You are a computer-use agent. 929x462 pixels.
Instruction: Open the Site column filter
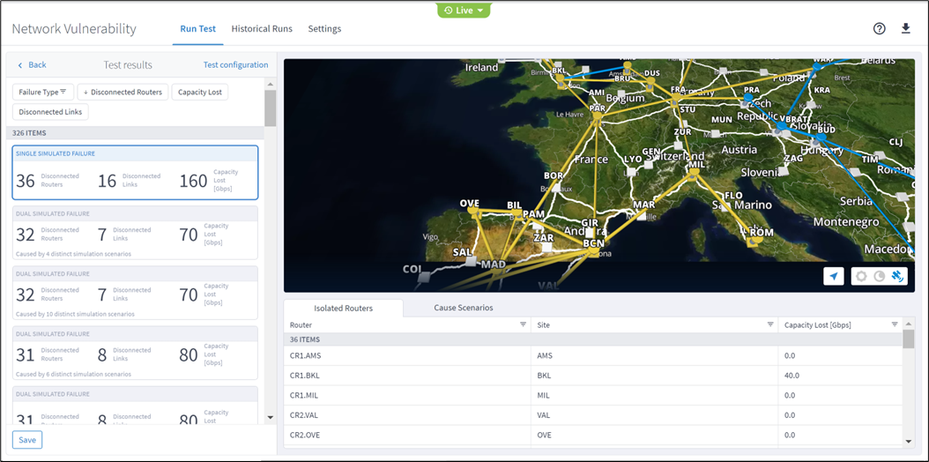[x=770, y=324]
